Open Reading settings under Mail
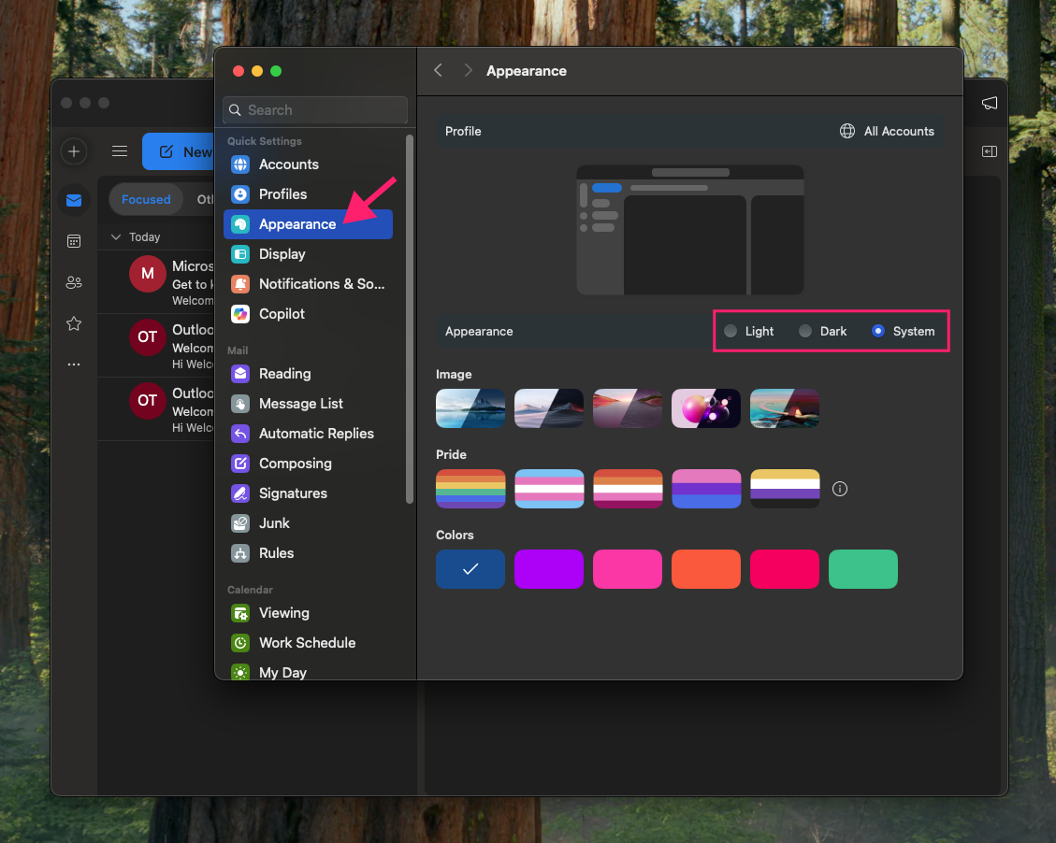 (x=308, y=374)
